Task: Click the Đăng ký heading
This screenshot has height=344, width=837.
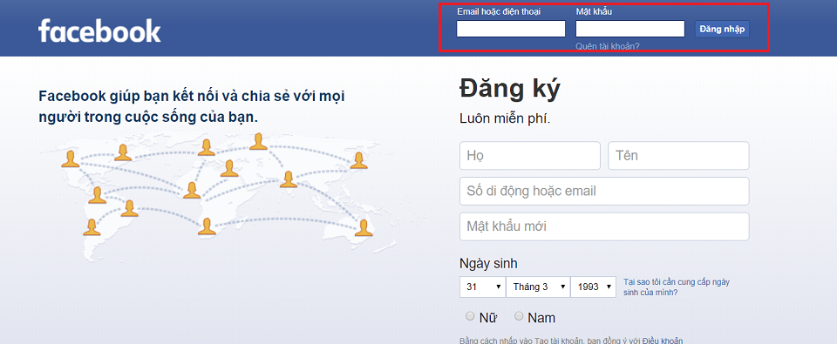Action: pyautogui.click(x=510, y=90)
